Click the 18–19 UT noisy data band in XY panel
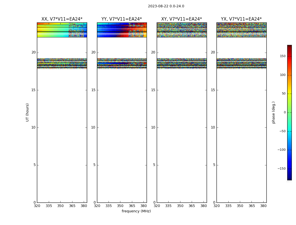Screen dimensions: 296x225 coord(182,64)
